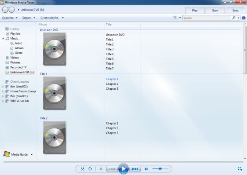Image resolution: width=247 pixels, height=175 pixels.
Task: Click the View options icon
Action: pyautogui.click(x=175, y=18)
